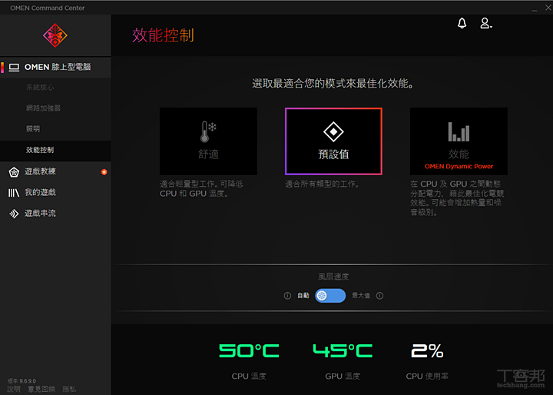553x395 pixels.
Task: Click the CPU 使用率 label
Action: (x=427, y=377)
